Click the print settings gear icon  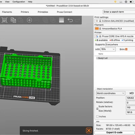[x=97, y=21]
